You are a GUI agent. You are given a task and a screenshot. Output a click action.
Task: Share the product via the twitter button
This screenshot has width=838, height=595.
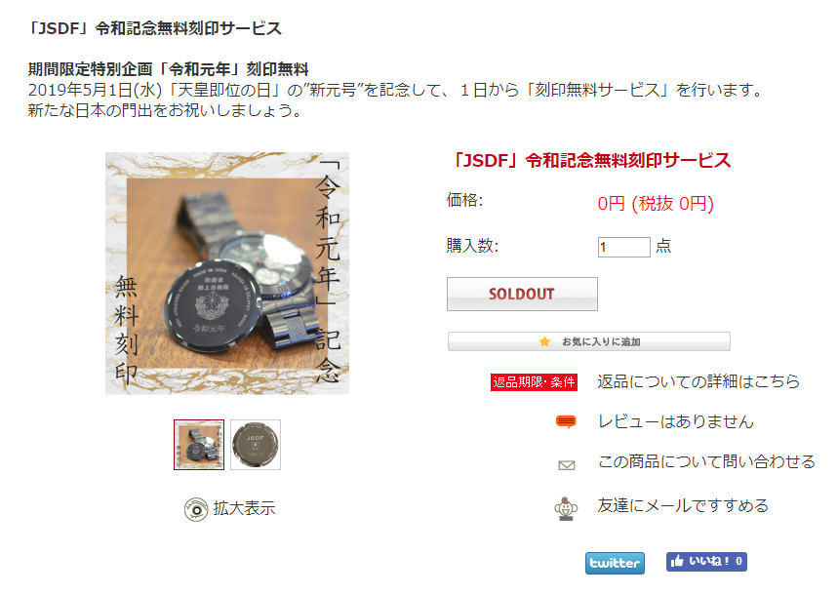click(x=615, y=563)
